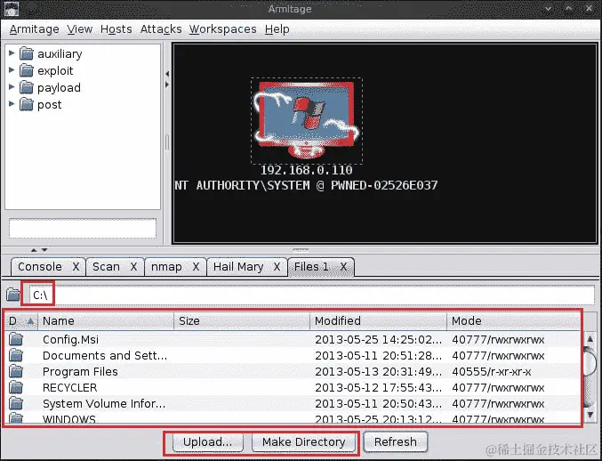Focus the C:\ path input field
Image resolution: width=602 pixels, height=461 pixels.
[312, 295]
